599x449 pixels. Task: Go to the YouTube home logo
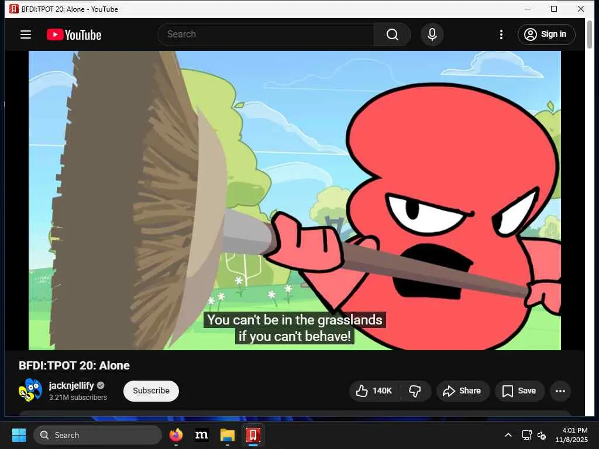click(x=74, y=34)
